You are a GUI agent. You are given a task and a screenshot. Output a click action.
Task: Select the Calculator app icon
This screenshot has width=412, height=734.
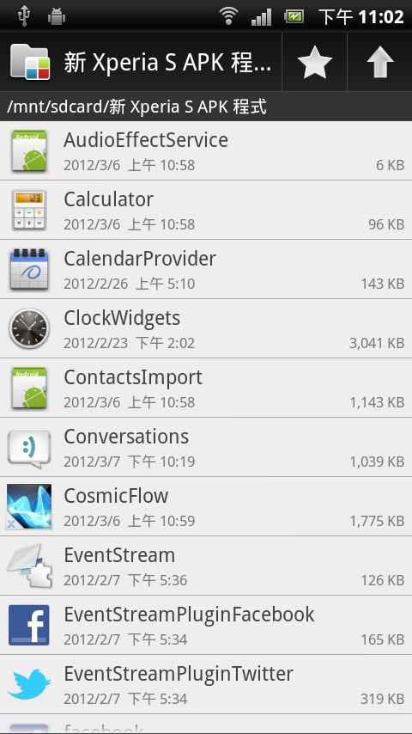pyautogui.click(x=29, y=211)
